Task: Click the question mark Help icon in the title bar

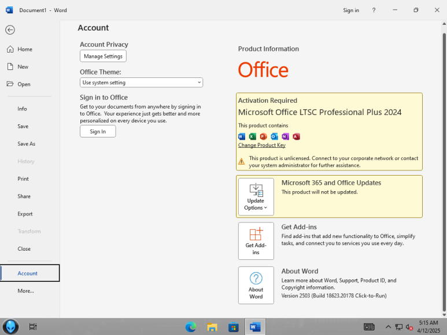Action: (374, 10)
